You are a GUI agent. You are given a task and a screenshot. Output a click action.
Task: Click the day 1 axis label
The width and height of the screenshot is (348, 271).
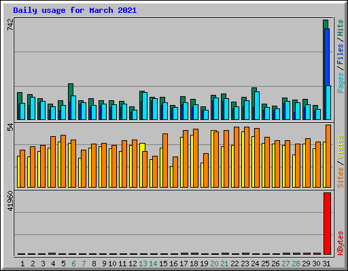(22, 264)
